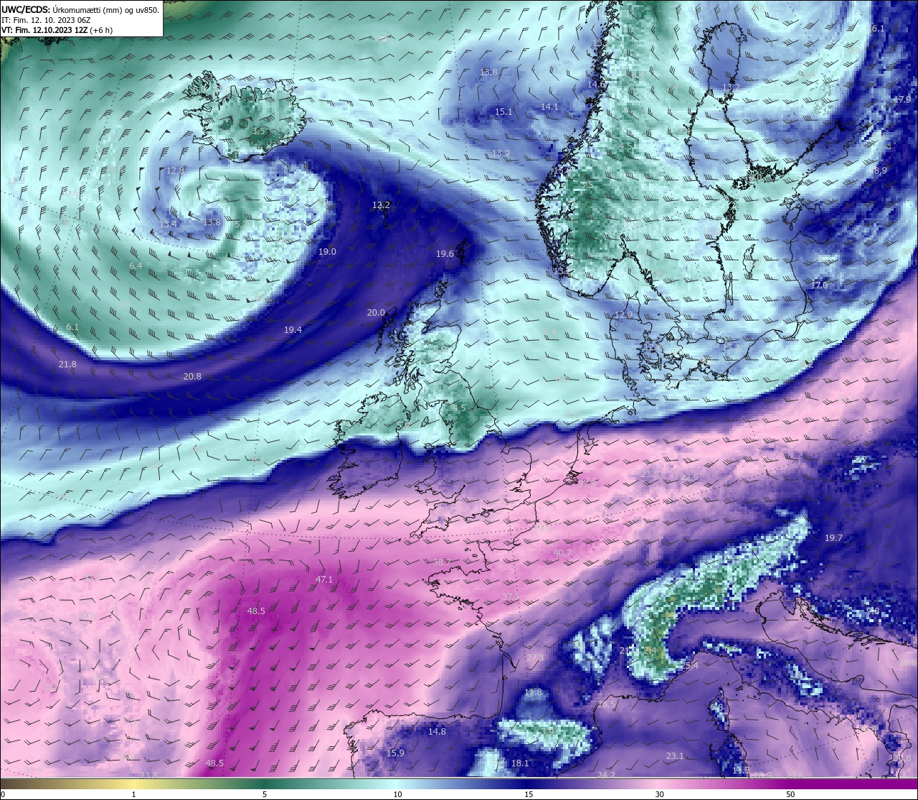Click the '18.9' value label on the map
Viewport: 918px width, 800px height.
[879, 171]
